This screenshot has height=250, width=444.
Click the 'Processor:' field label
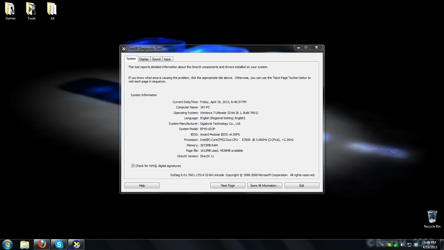(x=191, y=140)
